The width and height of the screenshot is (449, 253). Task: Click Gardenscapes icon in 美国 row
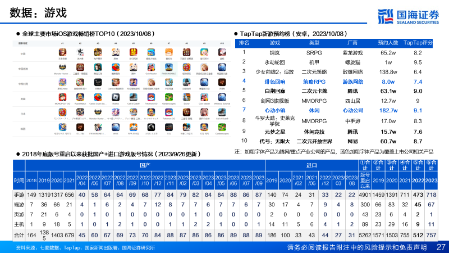(x=169, y=97)
